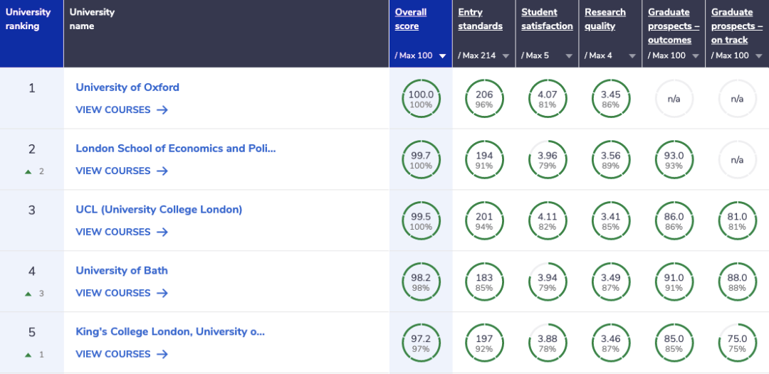Click Graduate prospects – on track header link

click(737, 26)
